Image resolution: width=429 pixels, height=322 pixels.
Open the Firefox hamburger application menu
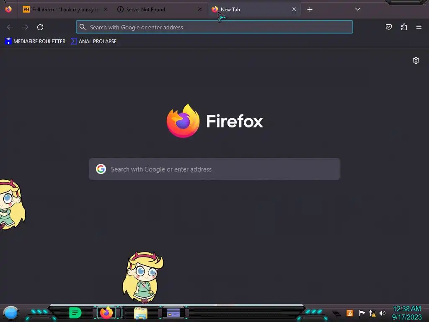[x=419, y=27]
